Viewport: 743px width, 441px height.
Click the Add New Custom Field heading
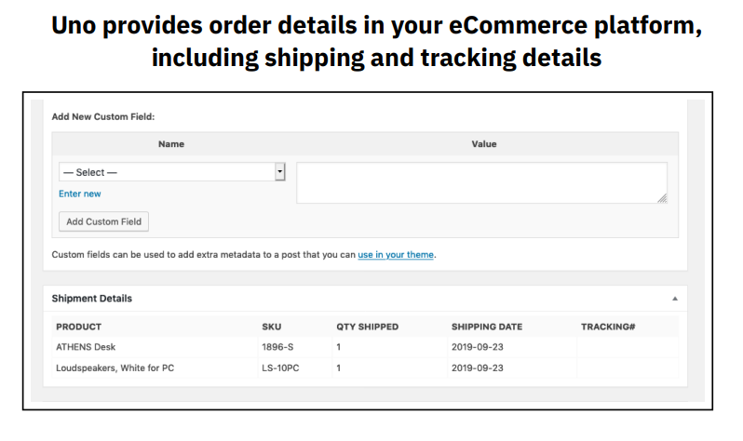(x=102, y=116)
